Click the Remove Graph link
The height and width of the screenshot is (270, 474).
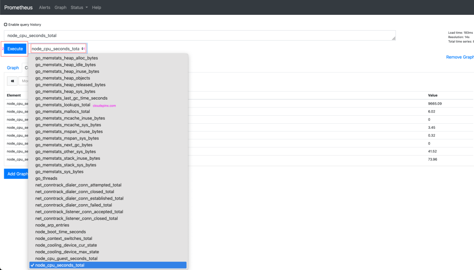[x=460, y=57]
